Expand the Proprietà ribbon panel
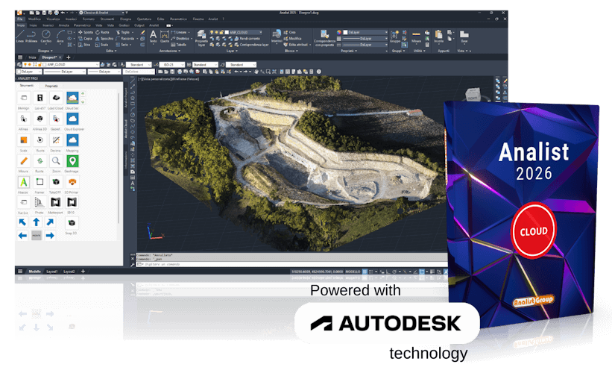The height and width of the screenshot is (373, 612). [x=349, y=51]
